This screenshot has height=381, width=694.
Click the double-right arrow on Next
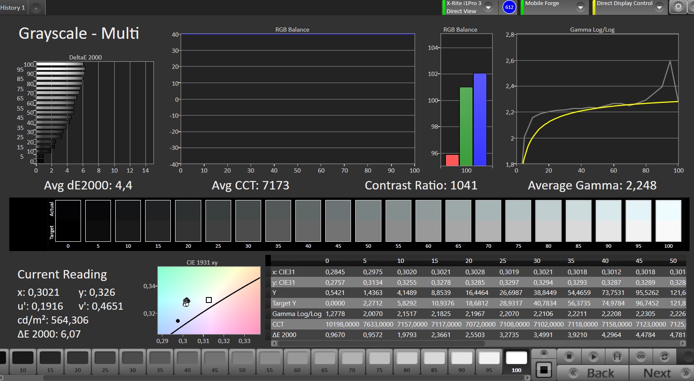click(x=685, y=373)
